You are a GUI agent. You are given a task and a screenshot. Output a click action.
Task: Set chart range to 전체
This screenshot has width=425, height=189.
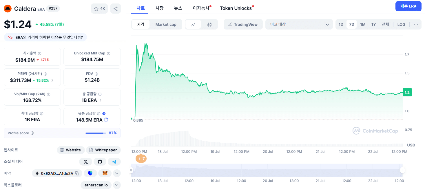click(x=385, y=24)
